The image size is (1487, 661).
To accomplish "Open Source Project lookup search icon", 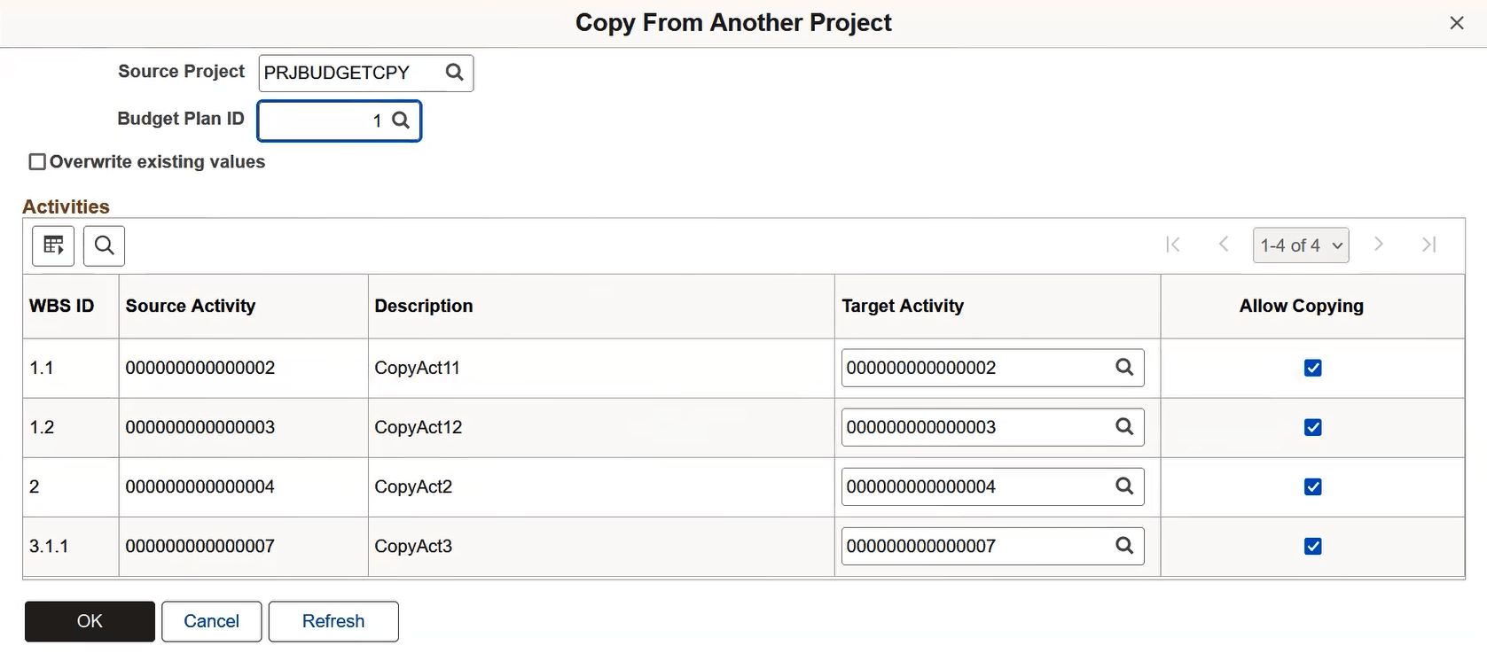I will point(454,73).
